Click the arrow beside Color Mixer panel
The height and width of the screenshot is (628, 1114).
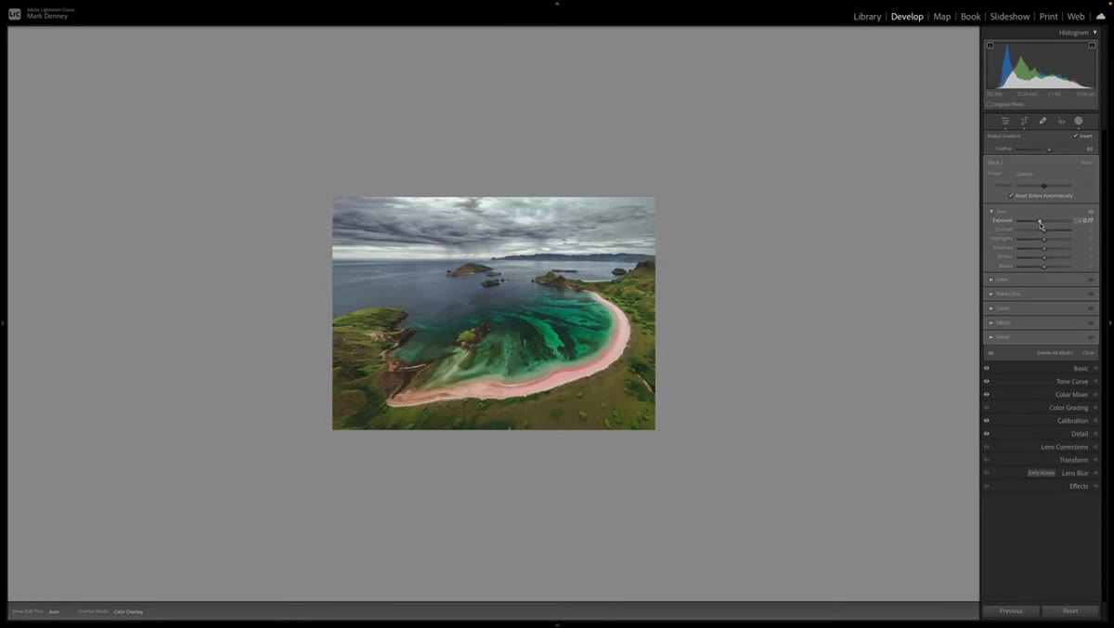(1095, 395)
